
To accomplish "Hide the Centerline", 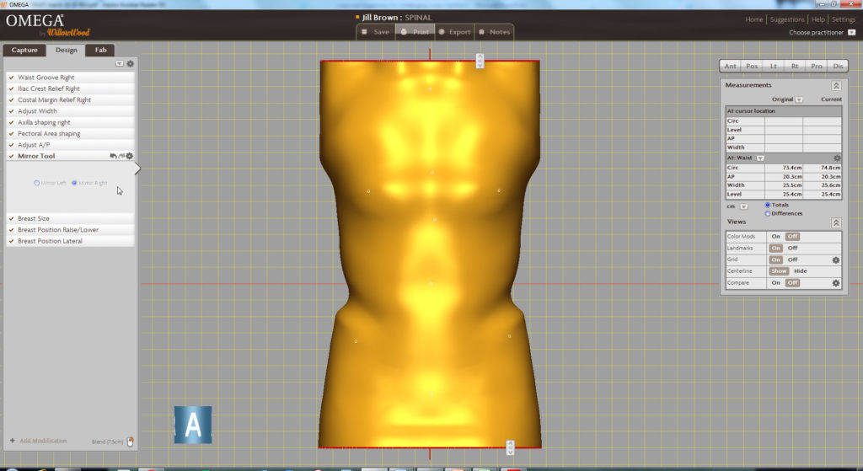I will coord(800,271).
